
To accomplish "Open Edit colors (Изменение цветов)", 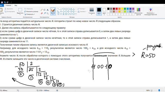I will (x=138, y=11).
